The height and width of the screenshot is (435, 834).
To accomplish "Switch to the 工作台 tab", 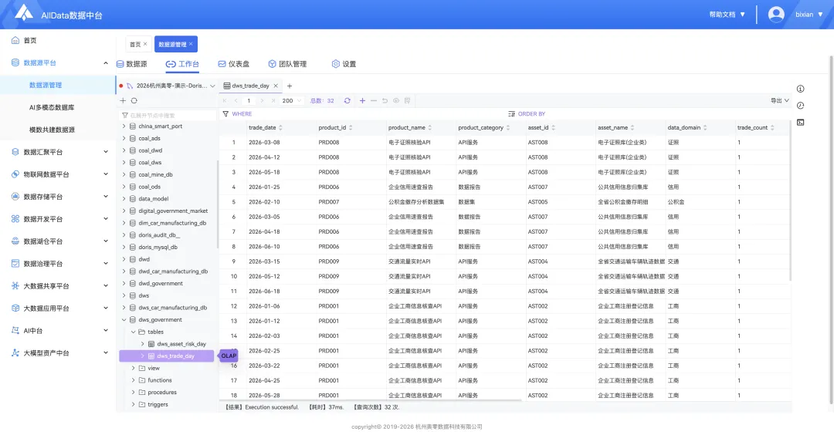I will (x=182, y=64).
